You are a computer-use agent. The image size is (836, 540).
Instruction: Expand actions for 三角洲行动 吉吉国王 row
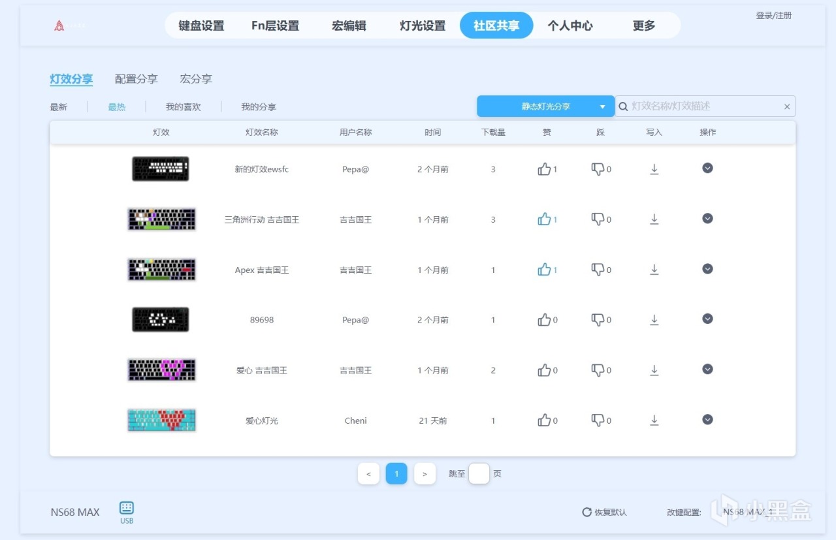pyautogui.click(x=707, y=218)
